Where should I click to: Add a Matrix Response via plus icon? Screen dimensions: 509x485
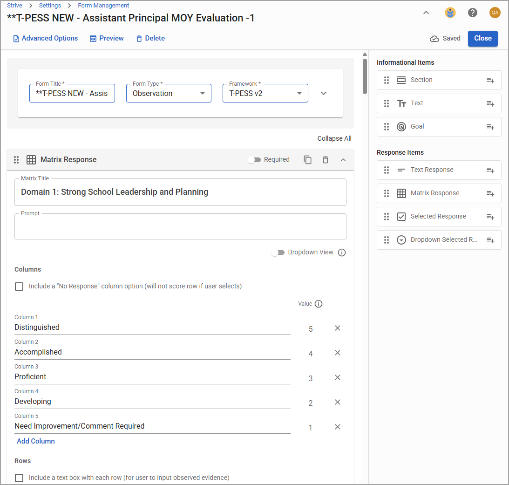point(490,194)
